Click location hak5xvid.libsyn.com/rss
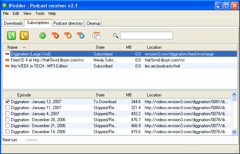The height and width of the screenshot is (154, 240). (165, 60)
